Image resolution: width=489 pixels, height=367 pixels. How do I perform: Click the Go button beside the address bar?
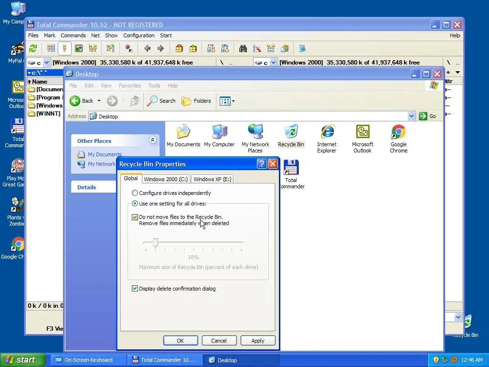[x=427, y=116]
